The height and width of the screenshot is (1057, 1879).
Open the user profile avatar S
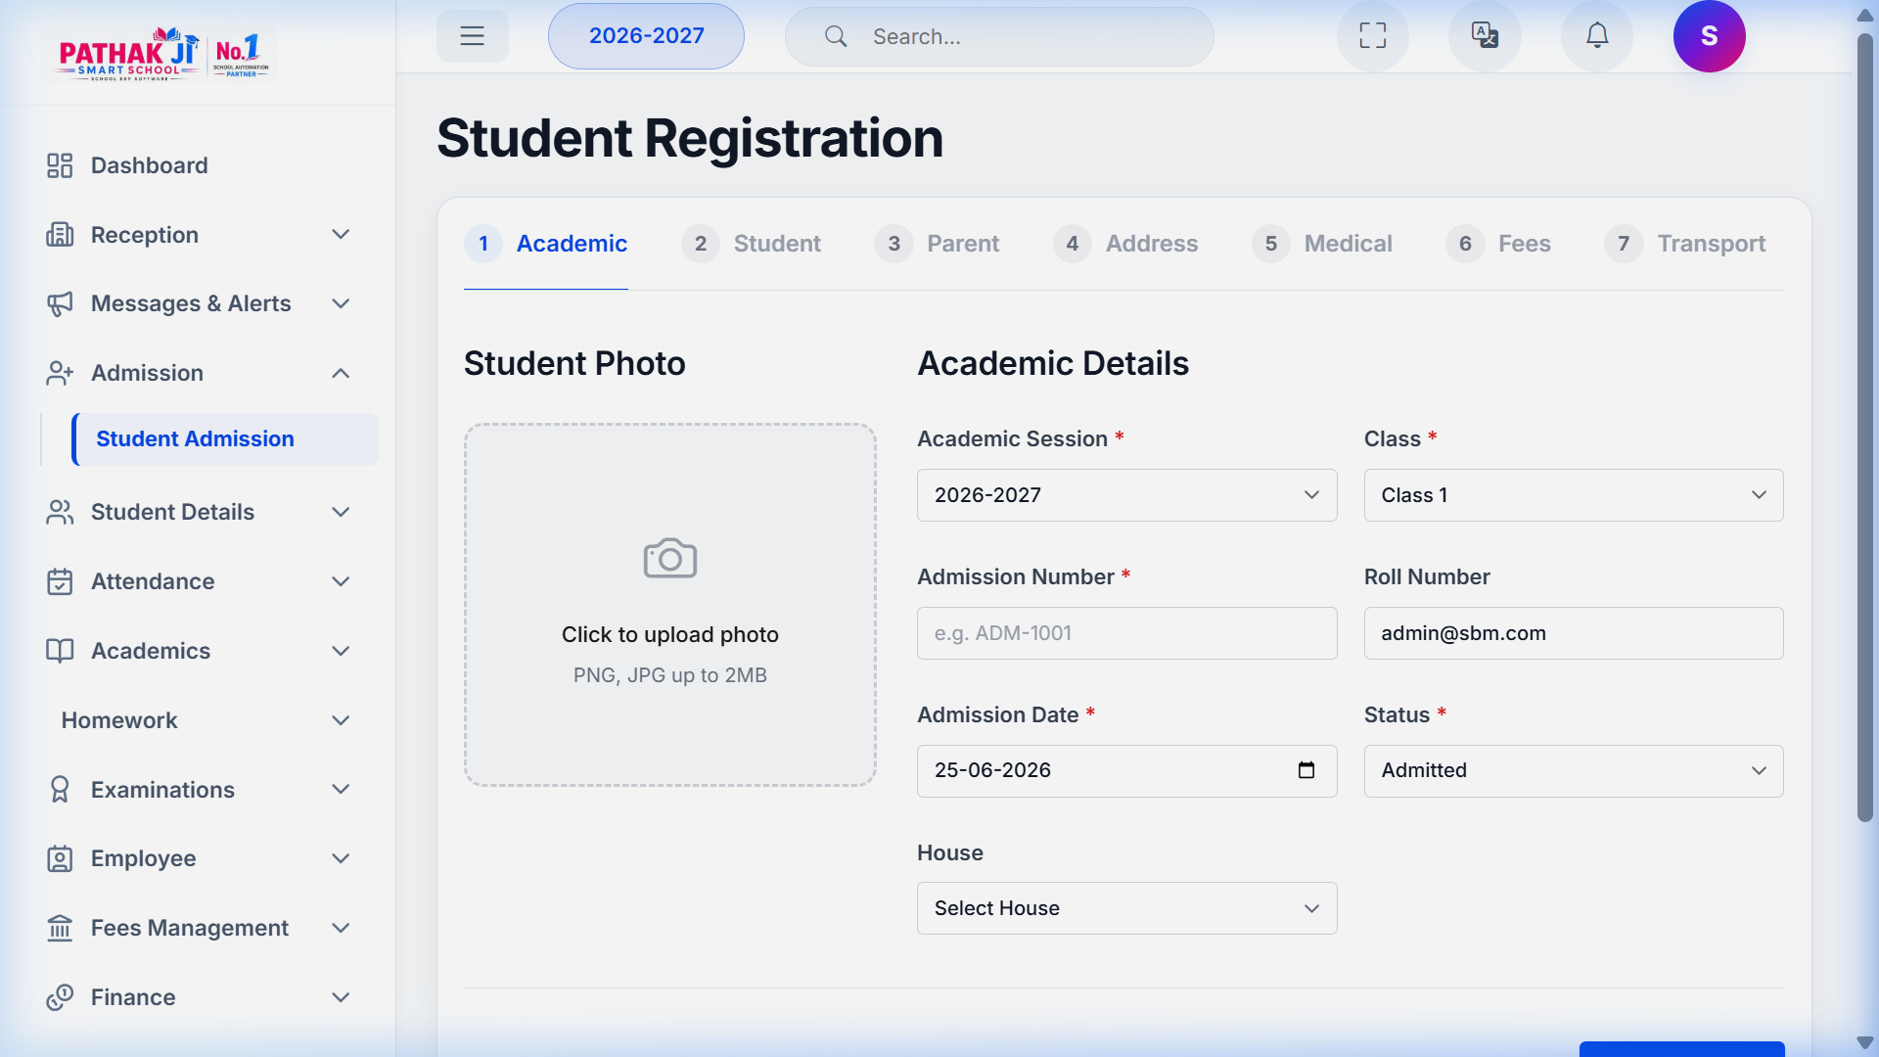[1710, 36]
